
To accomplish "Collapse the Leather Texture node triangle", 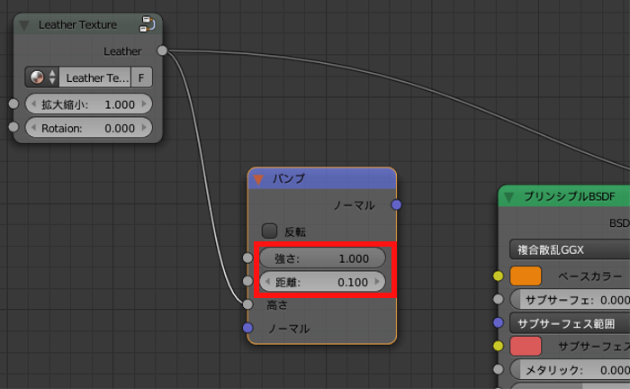I will pos(24,26).
